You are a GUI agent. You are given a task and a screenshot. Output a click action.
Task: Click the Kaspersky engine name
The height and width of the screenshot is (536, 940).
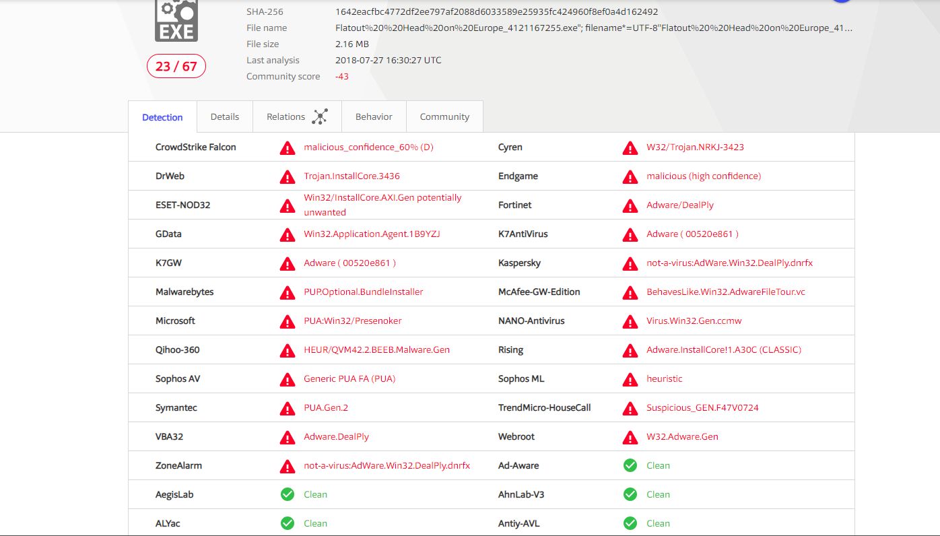519,263
